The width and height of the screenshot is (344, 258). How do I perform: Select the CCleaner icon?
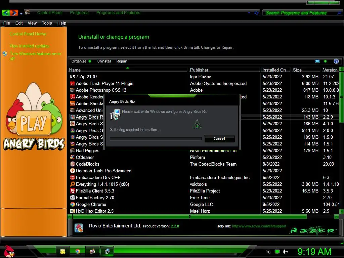pos(73,157)
